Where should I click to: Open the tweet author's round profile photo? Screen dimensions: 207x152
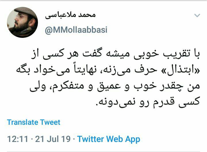tap(22, 22)
